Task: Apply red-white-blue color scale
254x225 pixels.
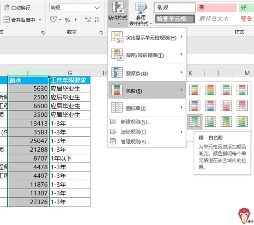Action: tap(211, 106)
